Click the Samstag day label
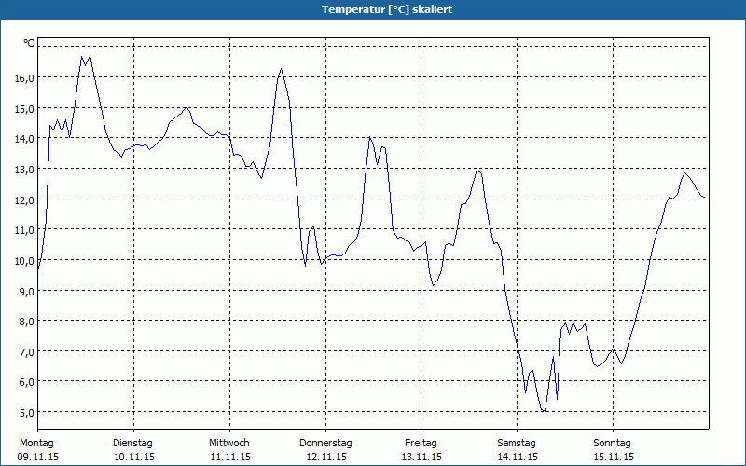This screenshot has width=746, height=466. point(517,444)
